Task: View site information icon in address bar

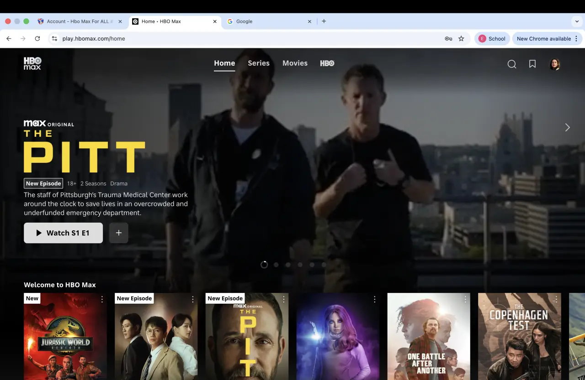Action: pos(54,39)
